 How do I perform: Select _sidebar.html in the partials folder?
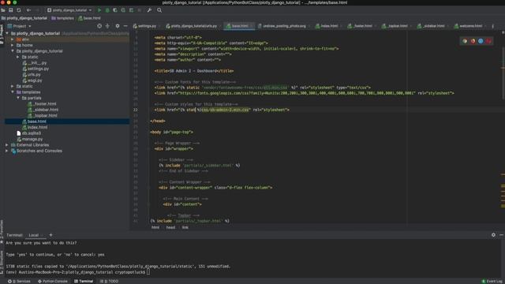click(43, 110)
